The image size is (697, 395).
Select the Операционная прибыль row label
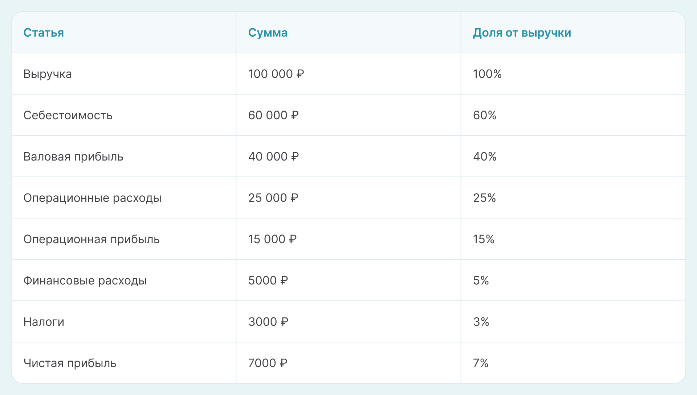tap(91, 239)
